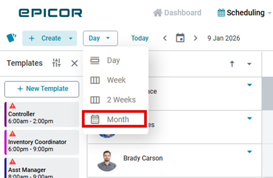Screen dimensions: 273x178
Task: Click the templates card icon beside Create
Action: 12,38
